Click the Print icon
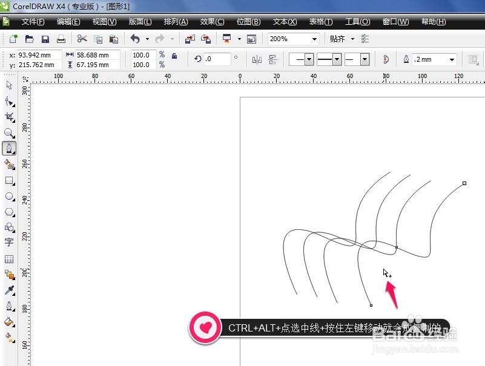This screenshot has width=485, height=366. [61, 39]
